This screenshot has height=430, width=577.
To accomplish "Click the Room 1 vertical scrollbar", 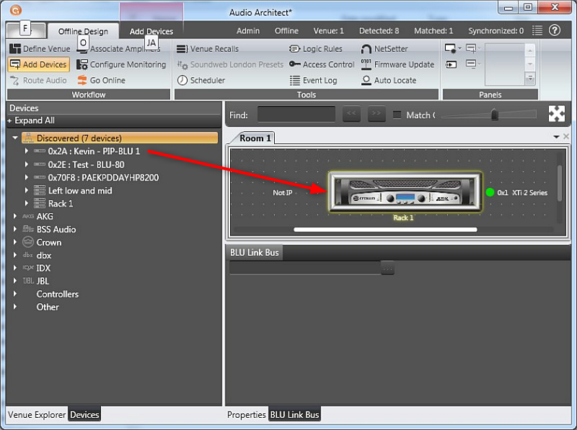I will point(560,183).
